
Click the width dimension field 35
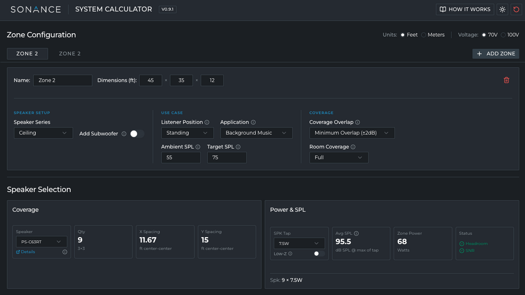point(181,80)
